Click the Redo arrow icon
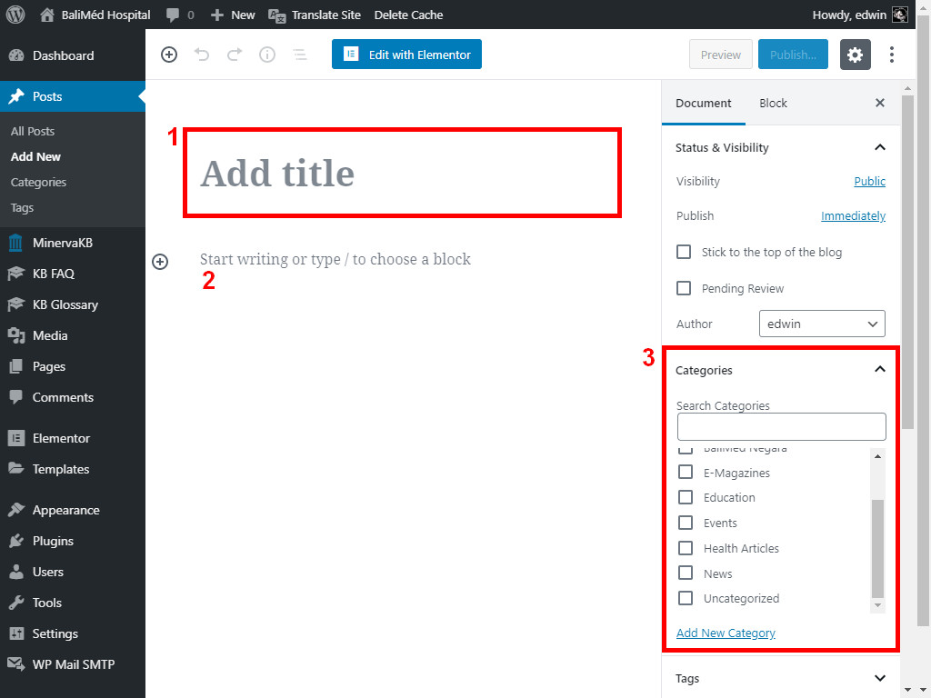931x698 pixels. pos(235,55)
